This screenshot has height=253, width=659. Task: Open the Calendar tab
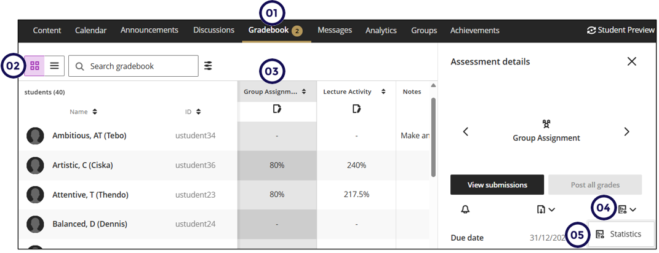pyautogui.click(x=91, y=30)
